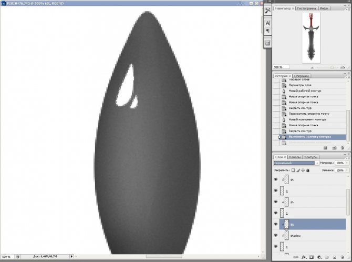Add a layer style with fx icon
This screenshot has width=352, height=262.
click(304, 257)
